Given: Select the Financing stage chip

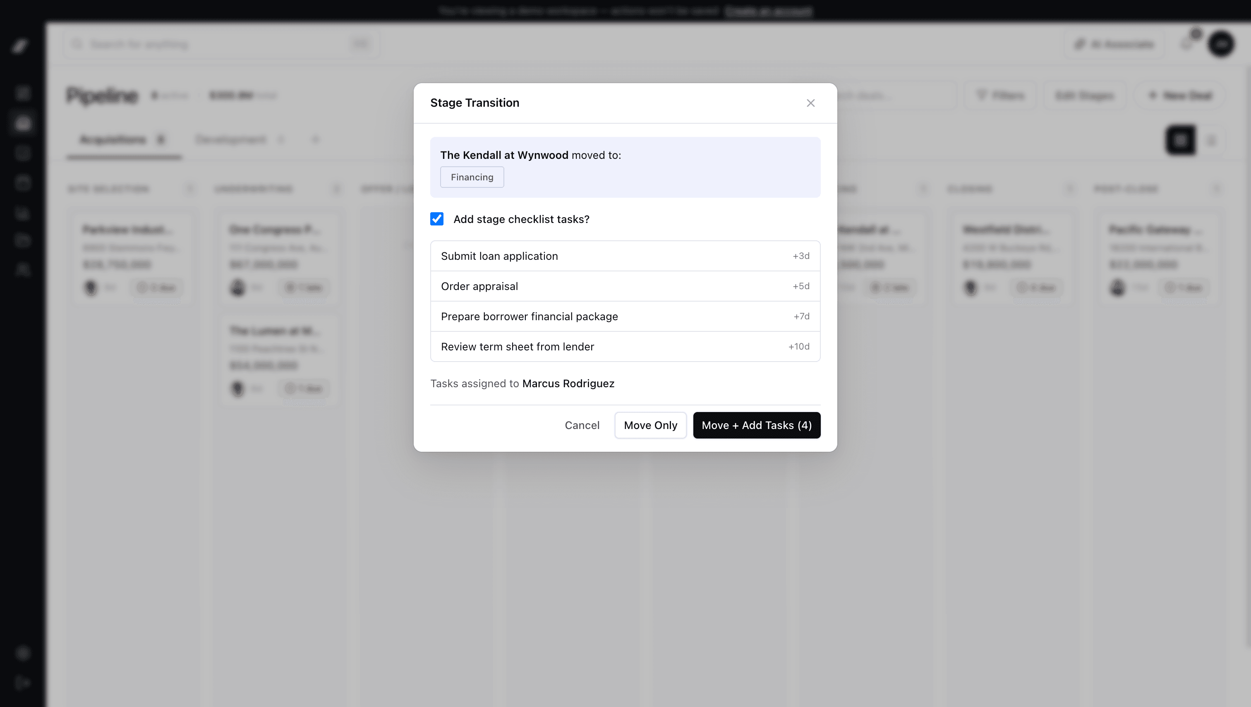Looking at the screenshot, I should 472,177.
